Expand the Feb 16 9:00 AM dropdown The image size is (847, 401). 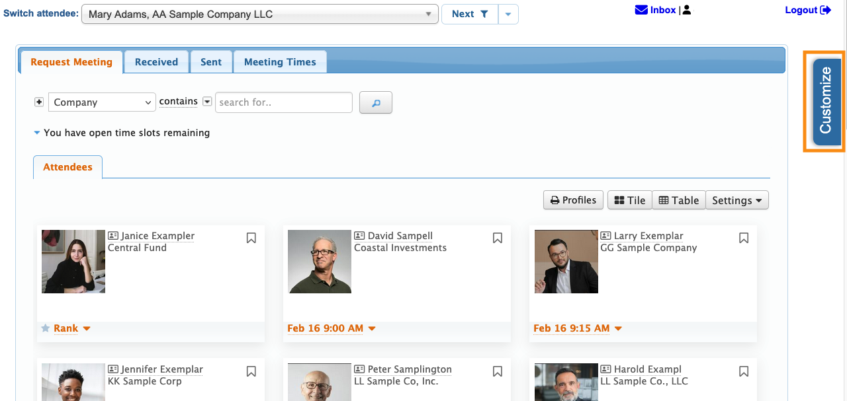click(372, 328)
